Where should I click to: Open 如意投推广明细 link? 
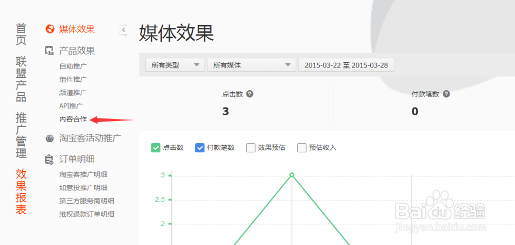pos(83,188)
